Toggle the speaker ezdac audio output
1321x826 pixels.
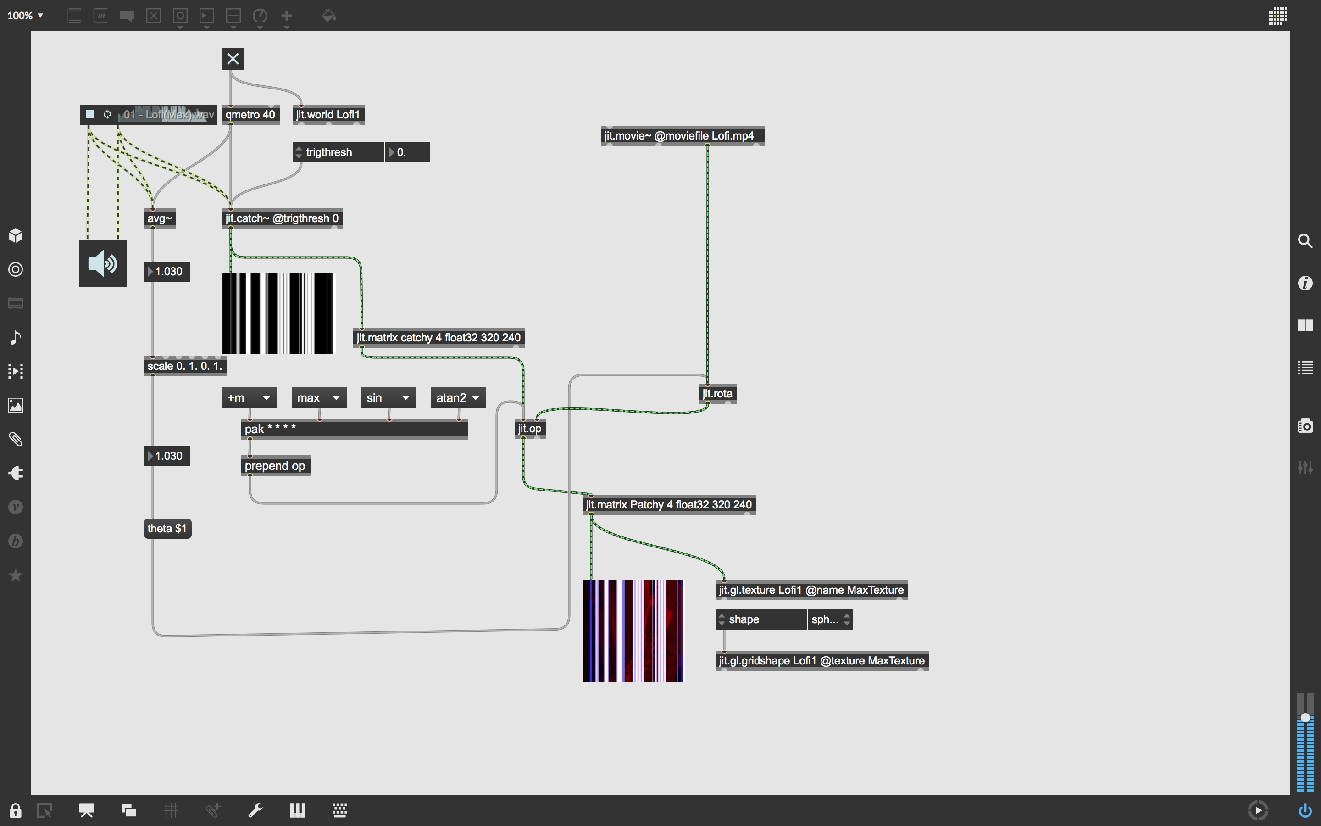point(103,263)
